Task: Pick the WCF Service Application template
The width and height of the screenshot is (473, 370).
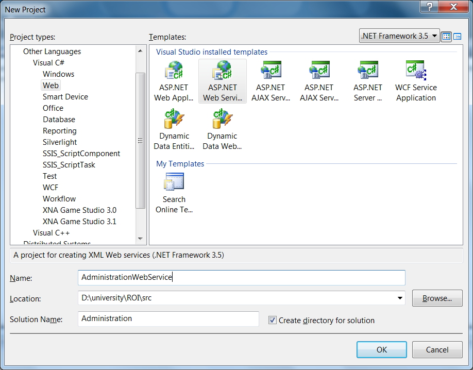Action: coord(416,81)
